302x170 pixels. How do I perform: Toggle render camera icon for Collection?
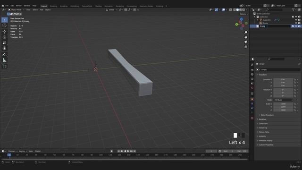pyautogui.click(x=299, y=17)
